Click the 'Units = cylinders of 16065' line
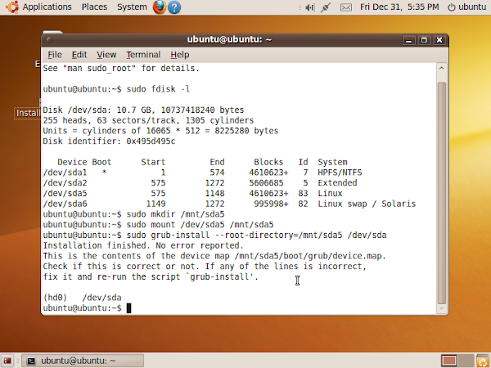The image size is (491, 368). click(x=160, y=131)
